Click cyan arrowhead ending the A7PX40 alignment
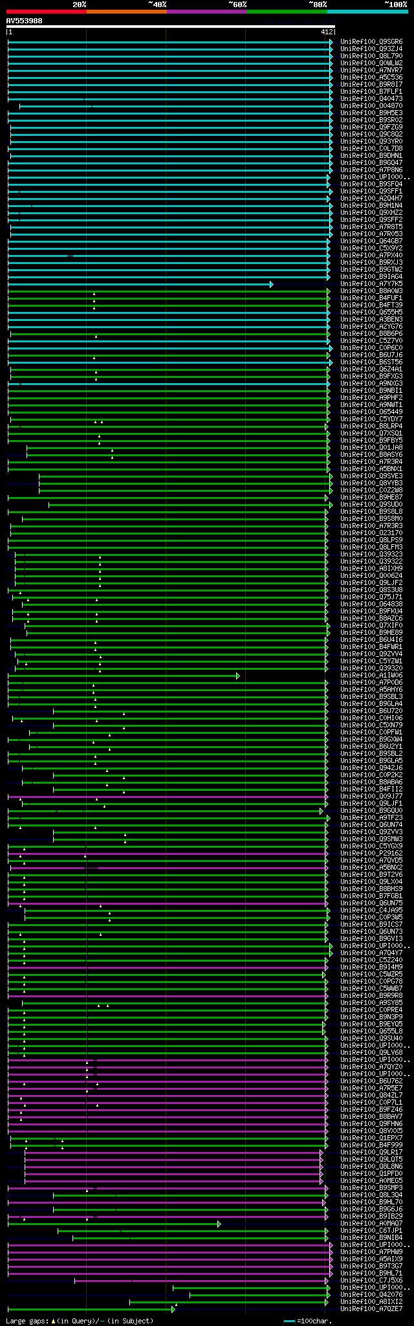 tap(329, 256)
